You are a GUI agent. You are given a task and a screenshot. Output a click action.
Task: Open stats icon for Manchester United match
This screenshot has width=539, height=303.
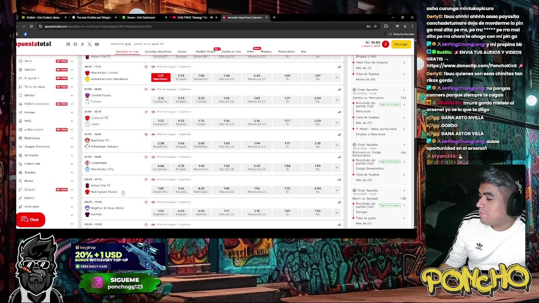click(x=339, y=66)
